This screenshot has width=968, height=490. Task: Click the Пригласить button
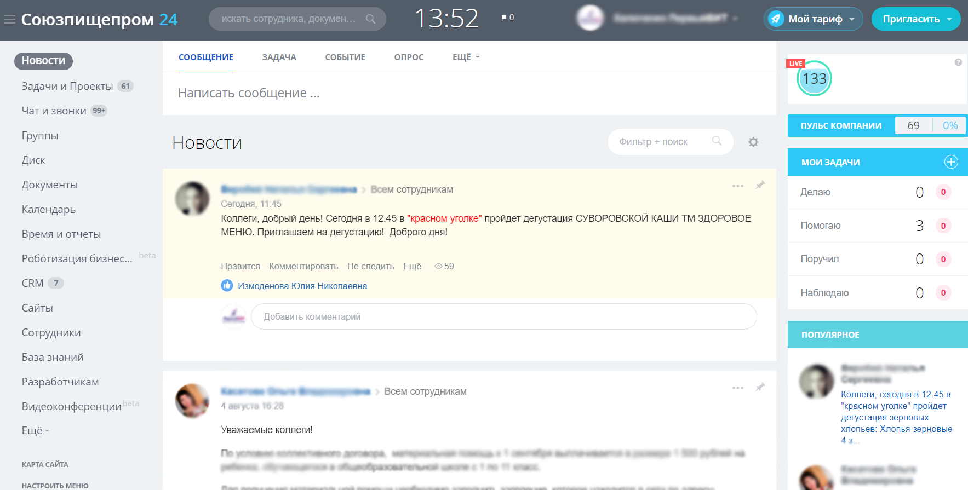coord(915,19)
